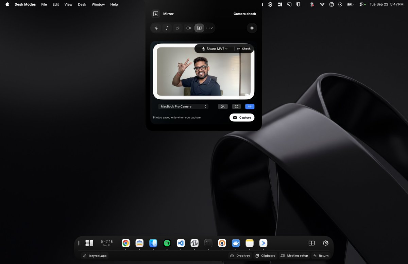
Task: Open the Desk menu in the menu bar
Action: [x=82, y=4]
